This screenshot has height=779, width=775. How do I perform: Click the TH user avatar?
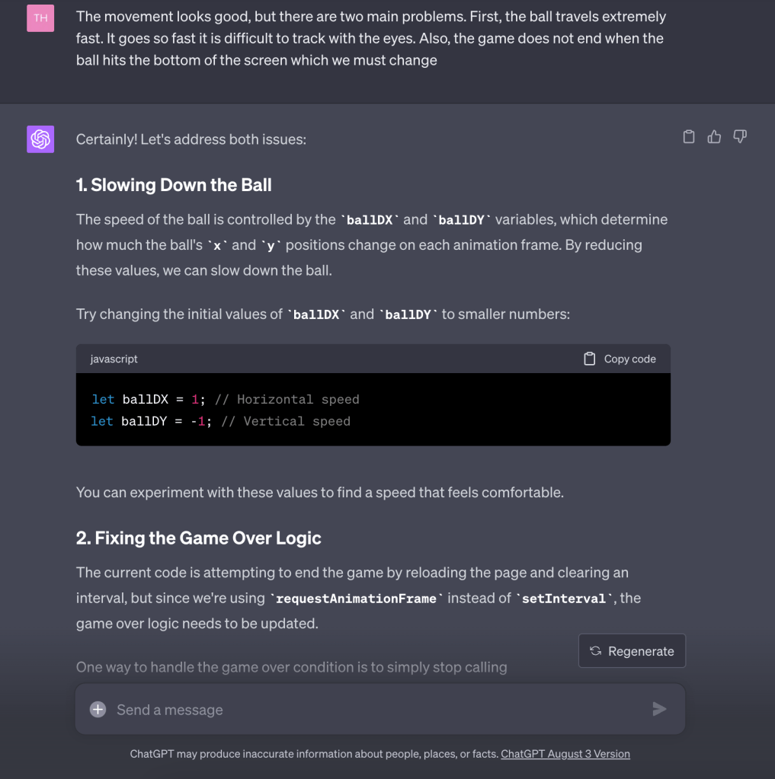[40, 18]
